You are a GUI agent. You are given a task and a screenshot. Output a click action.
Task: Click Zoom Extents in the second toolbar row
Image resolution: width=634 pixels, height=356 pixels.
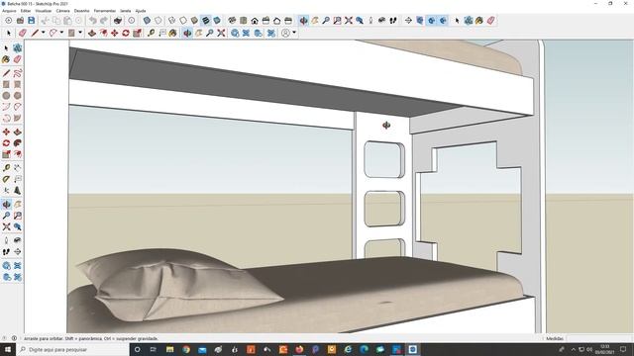221,33
